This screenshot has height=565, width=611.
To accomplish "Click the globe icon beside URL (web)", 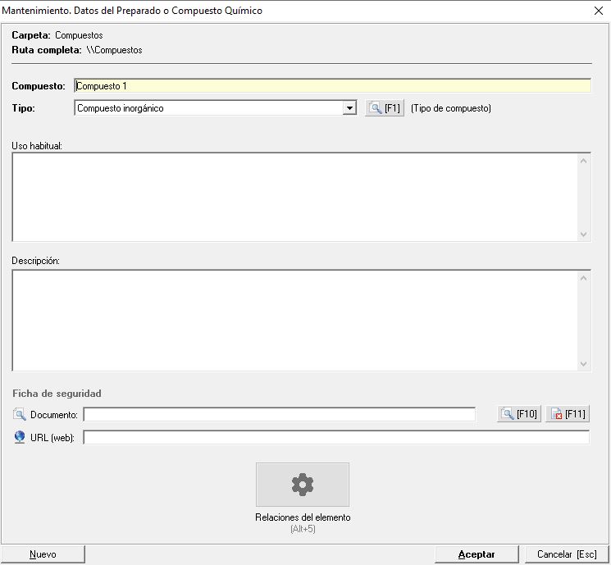I will point(20,438).
